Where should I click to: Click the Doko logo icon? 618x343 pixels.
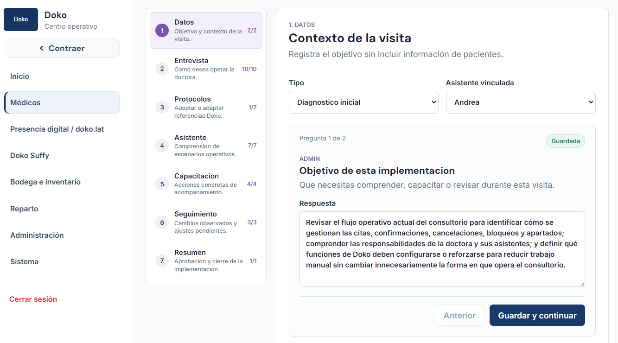click(x=21, y=19)
